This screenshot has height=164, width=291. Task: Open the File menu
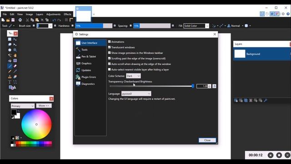point(5,14)
